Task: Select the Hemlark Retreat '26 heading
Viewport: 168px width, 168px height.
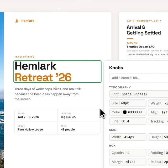Action: tap(57, 71)
